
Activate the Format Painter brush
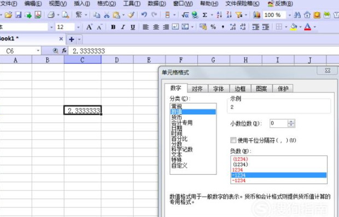[131, 15]
